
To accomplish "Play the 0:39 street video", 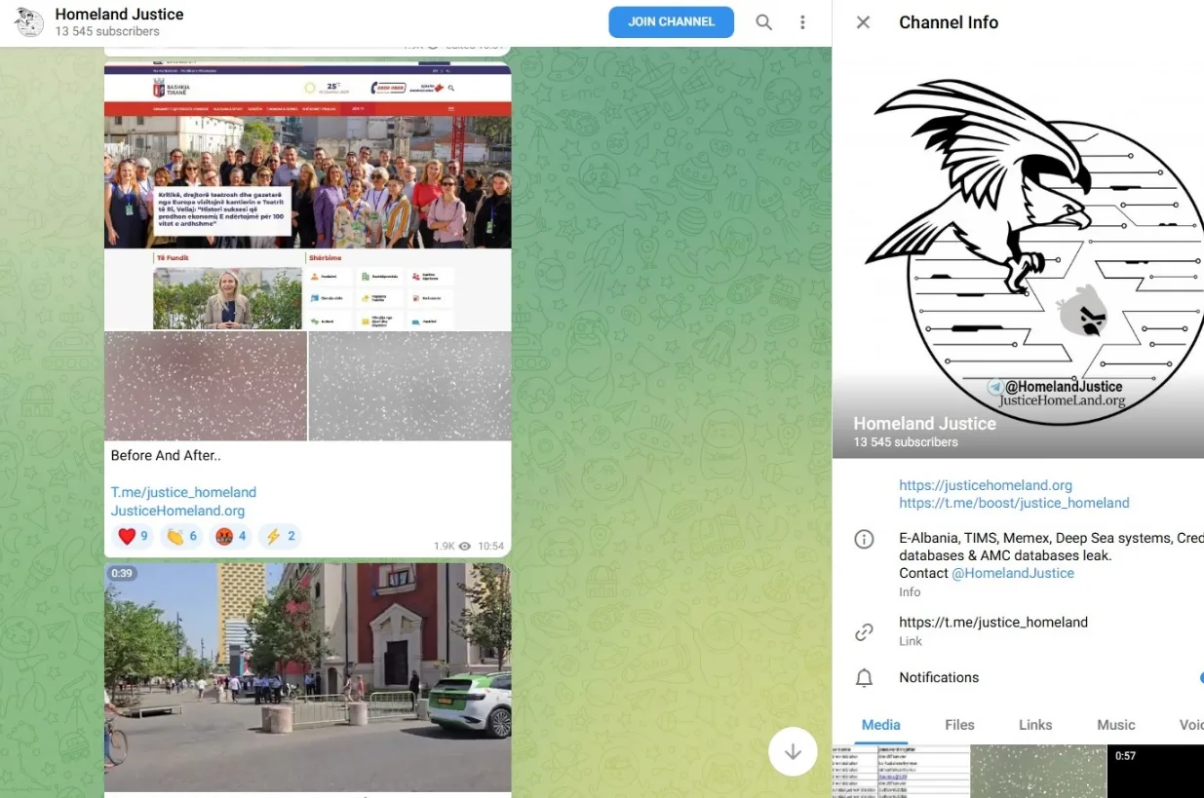I will 308,677.
